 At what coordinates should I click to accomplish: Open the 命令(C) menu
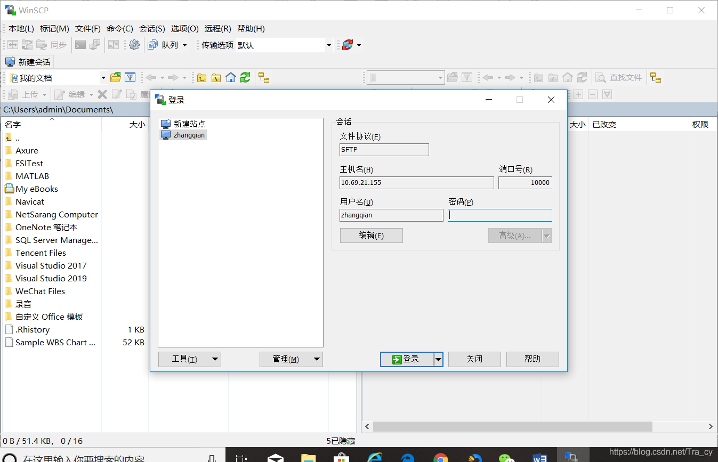(120, 29)
